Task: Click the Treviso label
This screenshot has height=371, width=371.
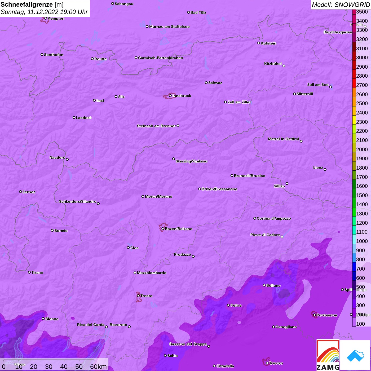Action: tap(276, 363)
